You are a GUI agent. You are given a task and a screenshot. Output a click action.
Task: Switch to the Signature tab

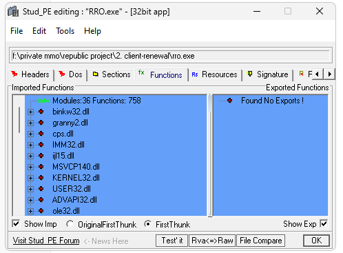(x=267, y=74)
